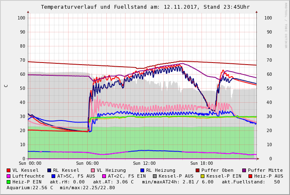The image size is (290, 195).
Task: Click the Sun 06:00 time axis label
Action: [87, 164]
